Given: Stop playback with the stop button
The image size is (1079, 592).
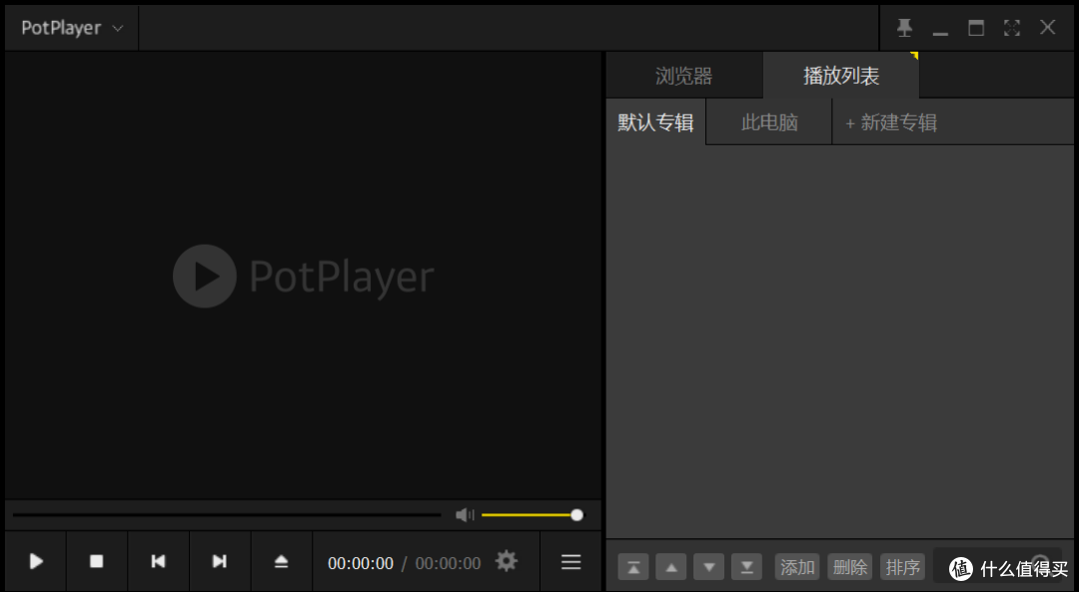Looking at the screenshot, I should pyautogui.click(x=96, y=562).
